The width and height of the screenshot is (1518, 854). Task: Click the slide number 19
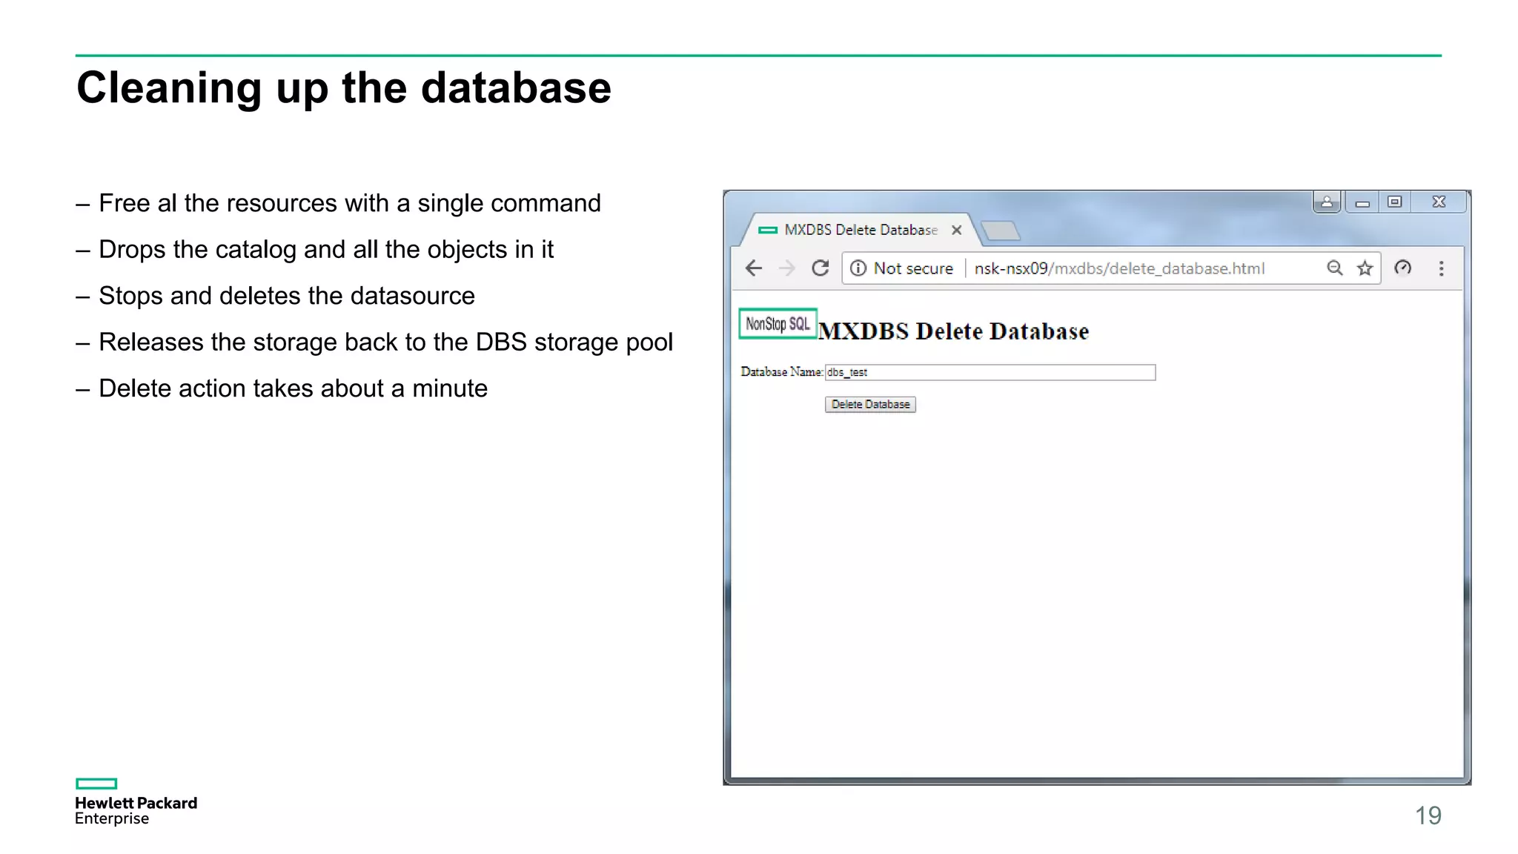[x=1428, y=815]
